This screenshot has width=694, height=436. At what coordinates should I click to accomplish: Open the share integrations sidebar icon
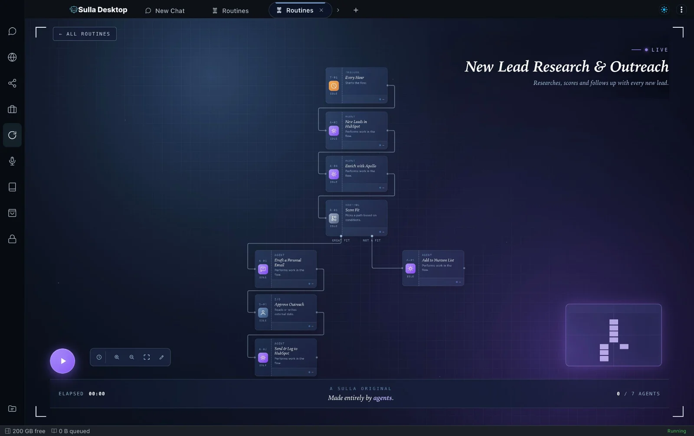click(x=12, y=83)
